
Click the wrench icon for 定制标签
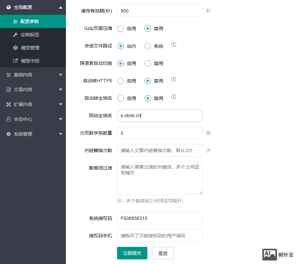pyautogui.click(x=15, y=35)
